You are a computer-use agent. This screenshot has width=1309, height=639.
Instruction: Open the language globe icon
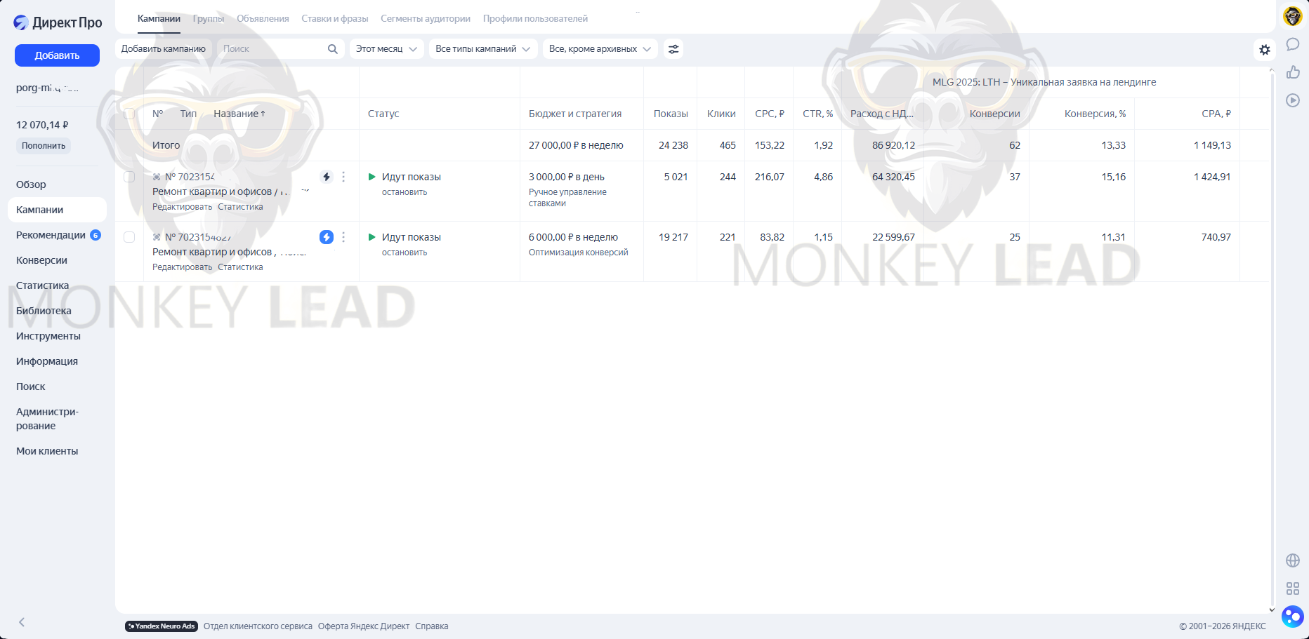click(x=1292, y=560)
